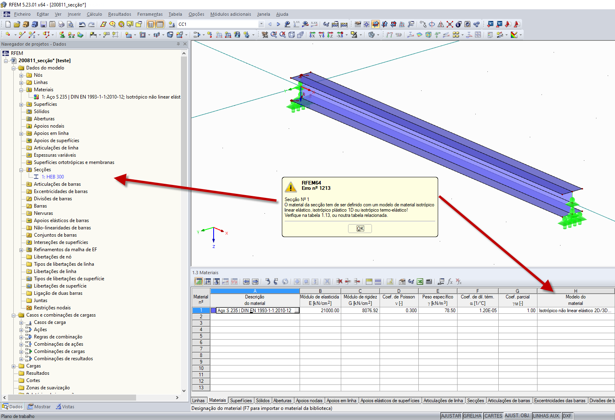Open the CC1 load case dropdown
This screenshot has height=420, width=615.
[x=261, y=24]
